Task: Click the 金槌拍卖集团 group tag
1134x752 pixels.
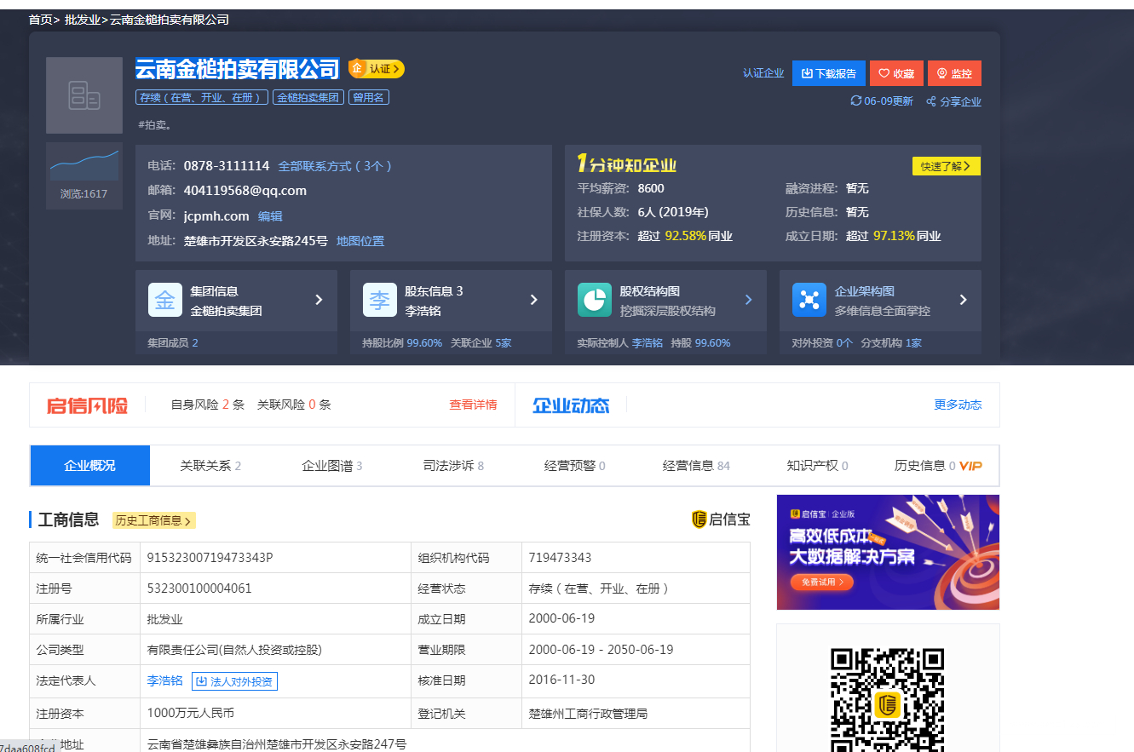Action: pyautogui.click(x=308, y=97)
